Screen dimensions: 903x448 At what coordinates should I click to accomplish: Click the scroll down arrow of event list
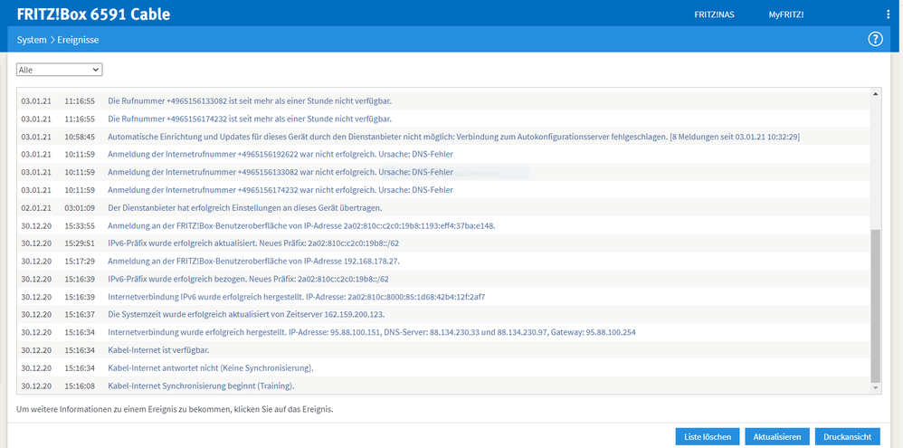tap(876, 388)
